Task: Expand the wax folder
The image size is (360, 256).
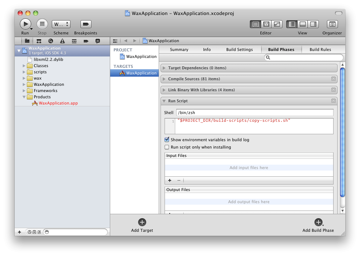Action: (24, 78)
